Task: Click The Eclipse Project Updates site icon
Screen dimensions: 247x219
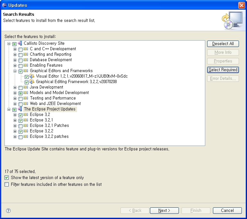Action: pyautogui.click(x=20, y=109)
